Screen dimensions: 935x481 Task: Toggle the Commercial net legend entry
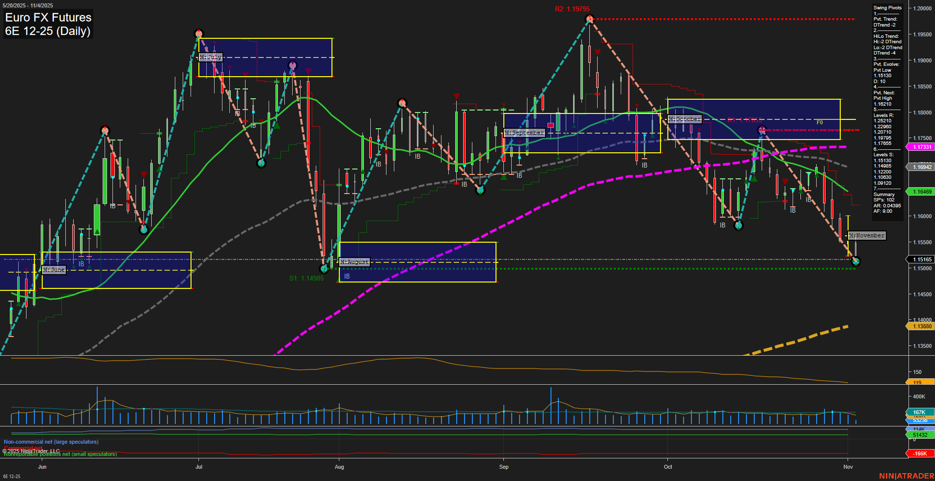tap(23, 448)
